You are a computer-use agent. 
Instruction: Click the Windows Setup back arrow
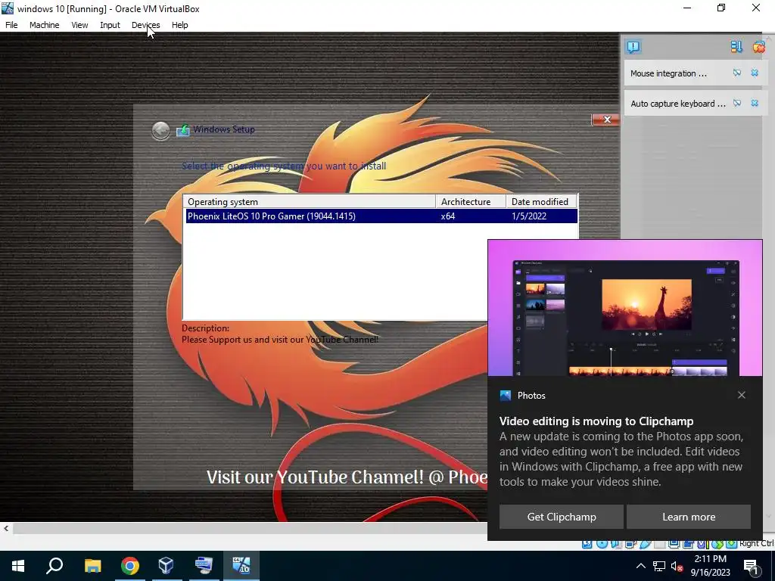[x=160, y=130]
